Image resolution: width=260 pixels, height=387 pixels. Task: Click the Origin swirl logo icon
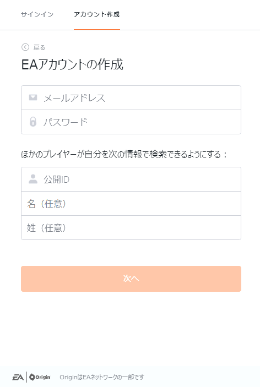[x=32, y=377]
